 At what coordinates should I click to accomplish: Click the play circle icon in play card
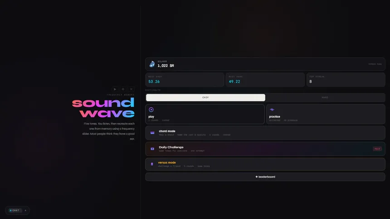coord(151,109)
